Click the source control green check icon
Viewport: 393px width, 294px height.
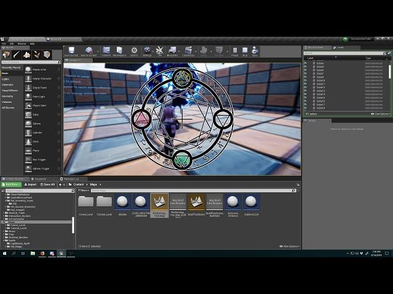click(x=346, y=39)
